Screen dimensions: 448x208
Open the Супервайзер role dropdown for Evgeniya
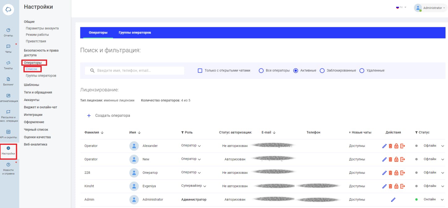pyautogui.click(x=194, y=186)
